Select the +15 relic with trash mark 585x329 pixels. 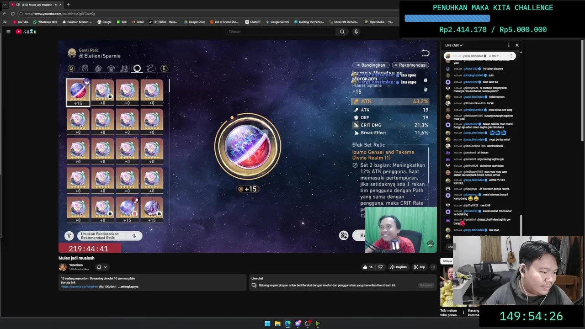pos(127,210)
